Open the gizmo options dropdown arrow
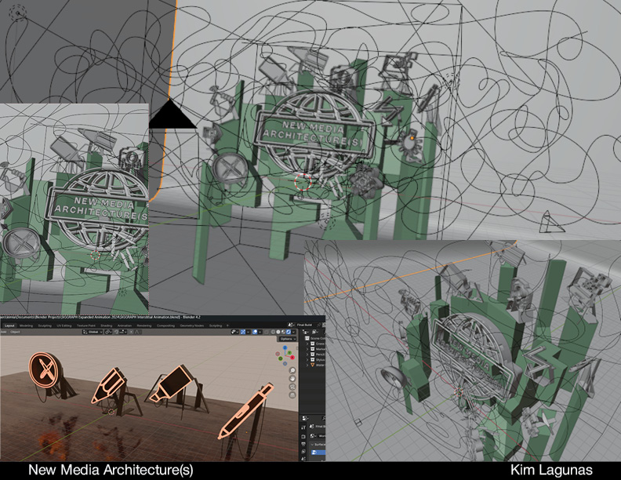This screenshot has height=480, width=621. (249, 332)
